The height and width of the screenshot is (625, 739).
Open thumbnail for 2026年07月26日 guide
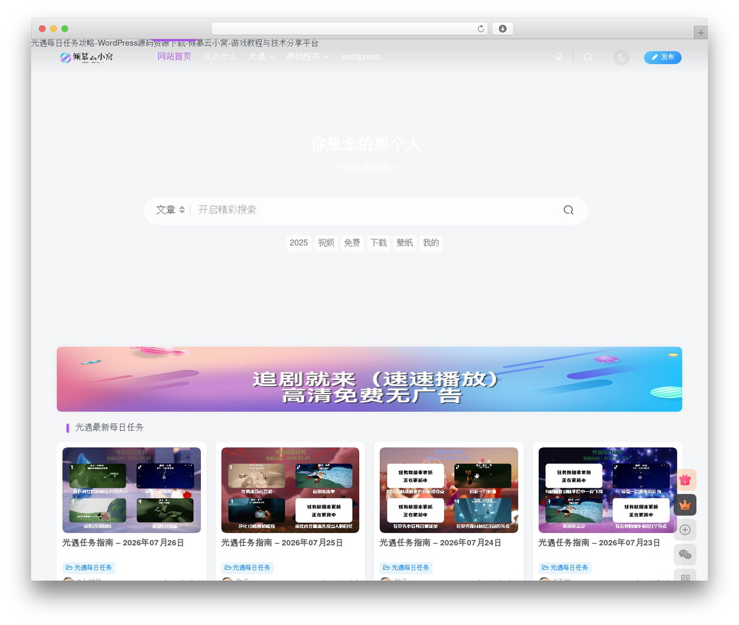132,490
